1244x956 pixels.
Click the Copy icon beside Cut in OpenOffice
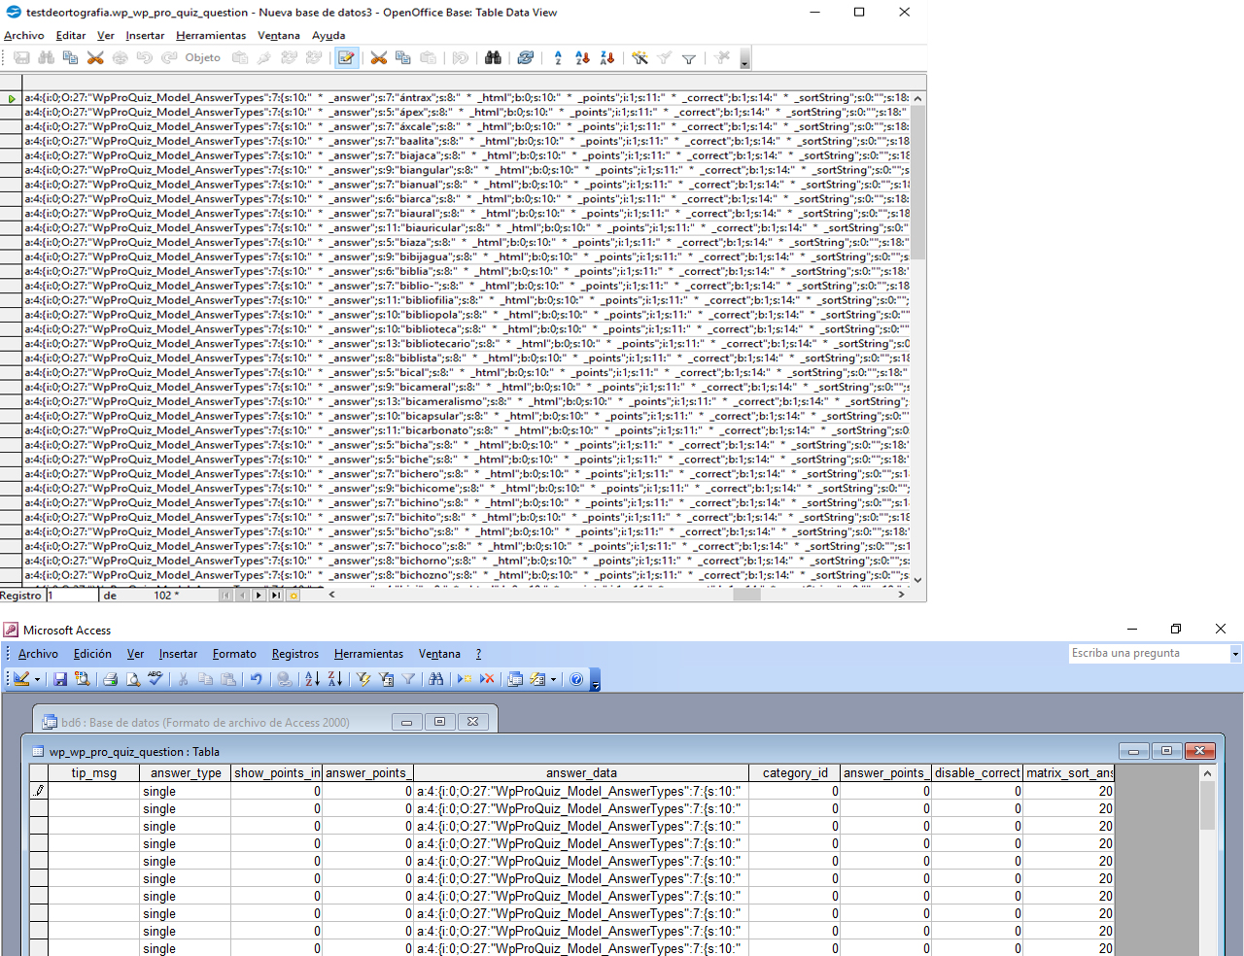[403, 58]
